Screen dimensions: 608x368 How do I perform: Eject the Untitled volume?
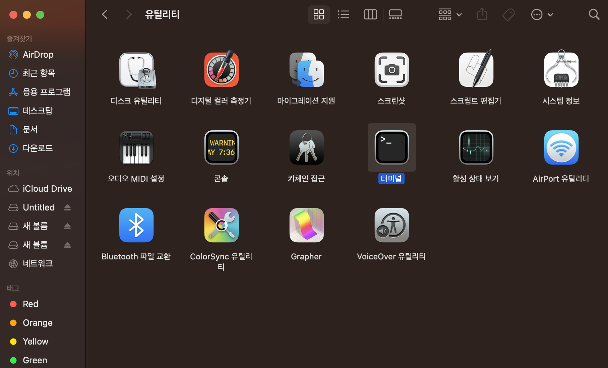pyautogui.click(x=67, y=207)
